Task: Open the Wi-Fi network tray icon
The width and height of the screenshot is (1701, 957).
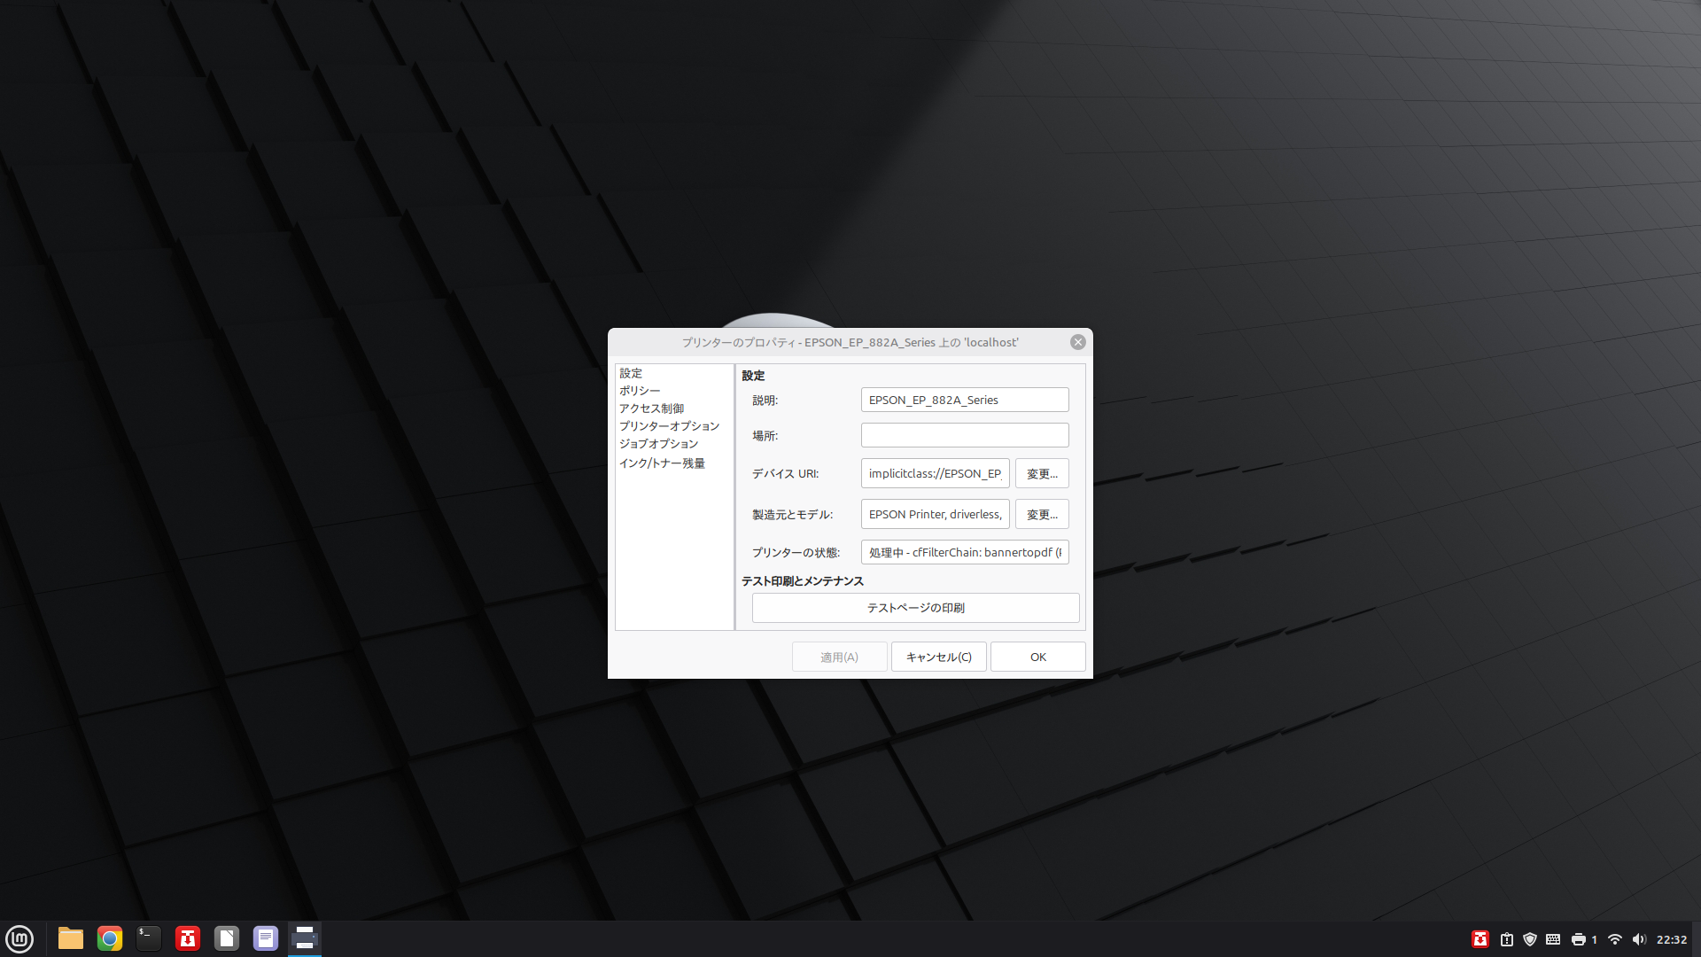Action: pyautogui.click(x=1614, y=939)
